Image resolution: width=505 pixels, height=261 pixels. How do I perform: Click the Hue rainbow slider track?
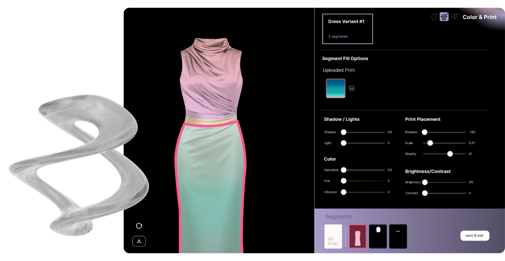click(366, 181)
